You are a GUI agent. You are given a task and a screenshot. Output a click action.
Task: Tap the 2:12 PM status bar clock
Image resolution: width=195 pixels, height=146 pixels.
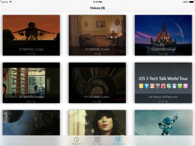97,2
